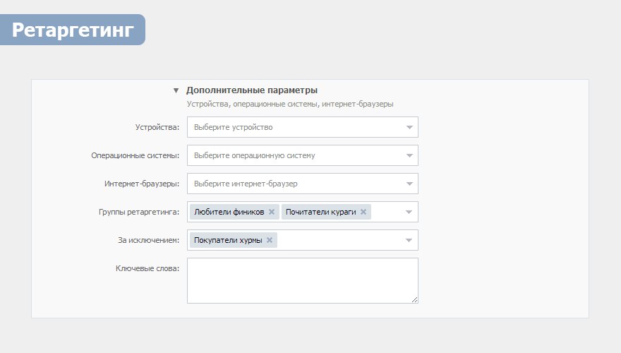Expand the За исключением dropdown arrow
This screenshot has height=353, width=621.
(409, 240)
